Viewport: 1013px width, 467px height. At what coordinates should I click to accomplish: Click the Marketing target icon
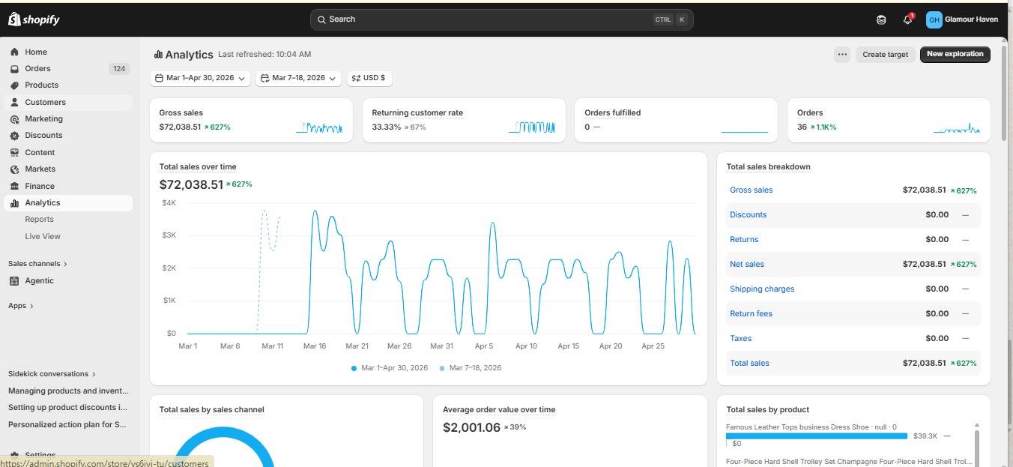point(14,119)
